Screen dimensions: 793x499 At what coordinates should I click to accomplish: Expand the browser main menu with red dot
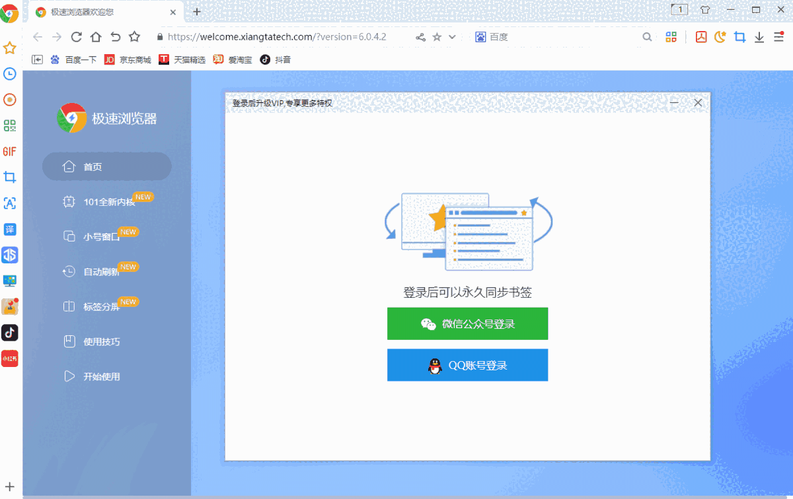778,37
